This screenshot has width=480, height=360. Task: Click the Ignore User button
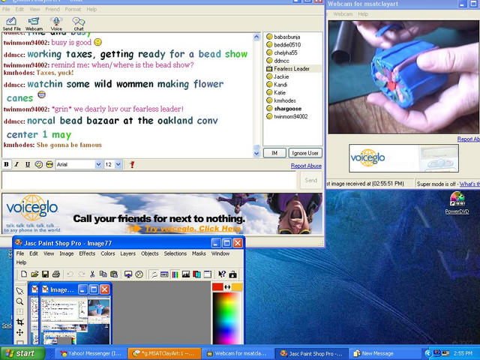[x=305, y=153]
